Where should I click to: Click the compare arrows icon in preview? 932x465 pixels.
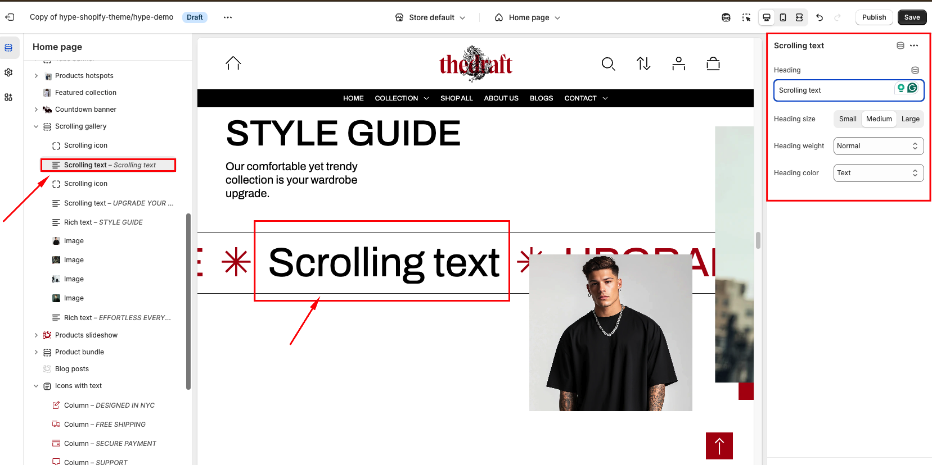(643, 64)
